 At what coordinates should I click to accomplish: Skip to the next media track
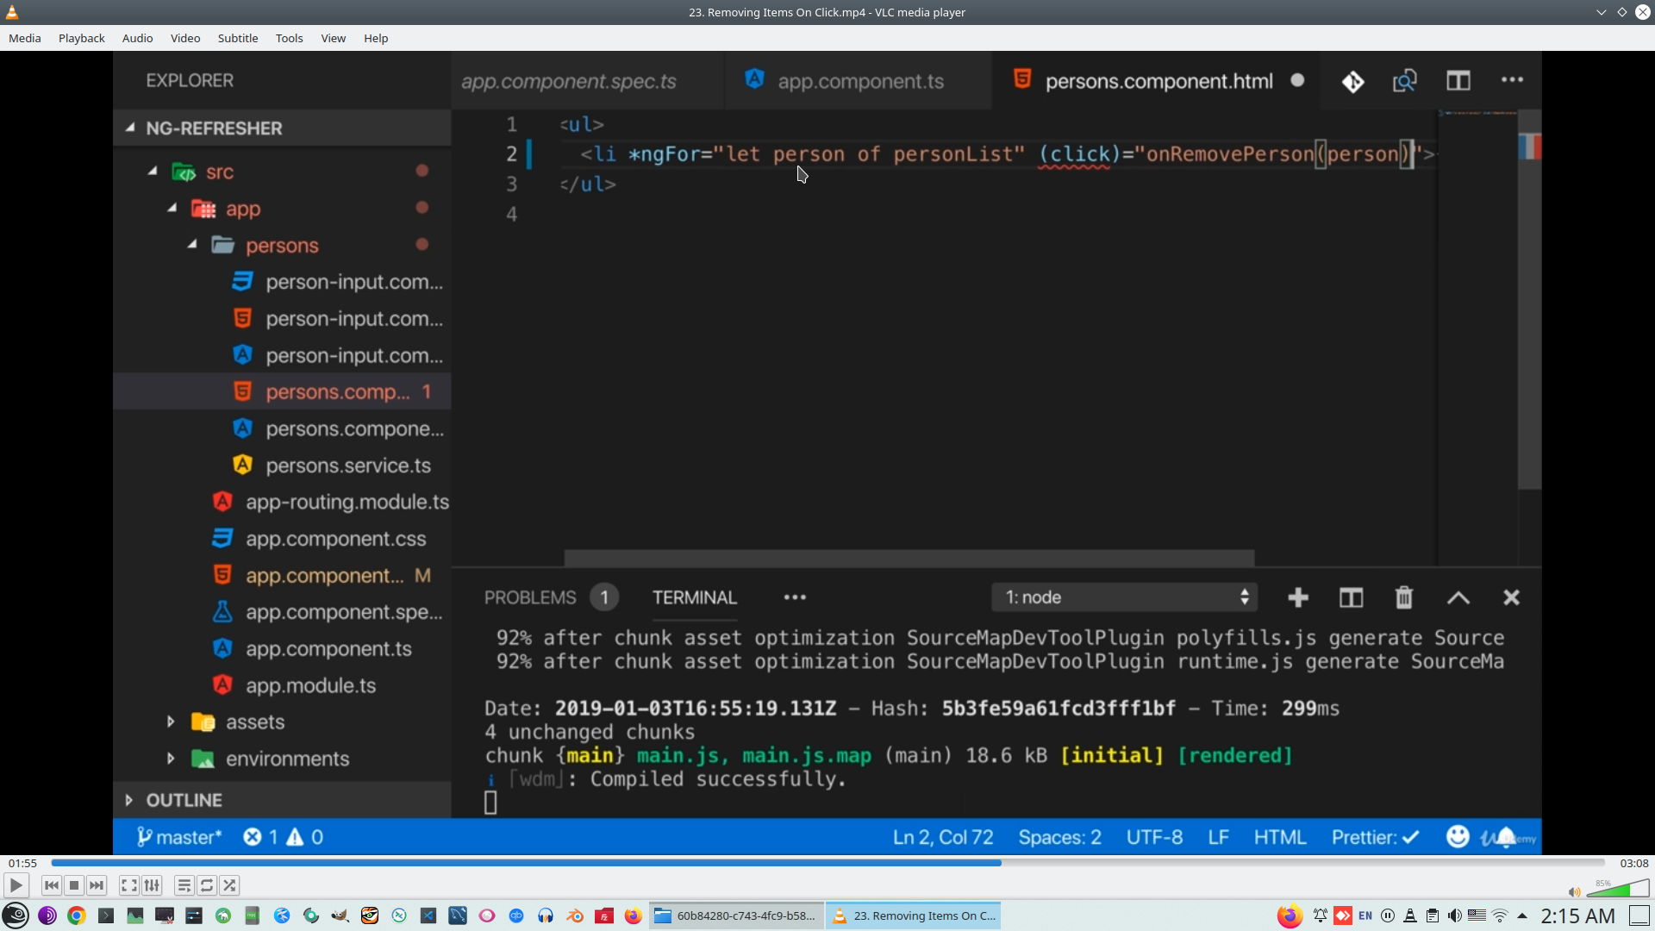[x=97, y=885]
